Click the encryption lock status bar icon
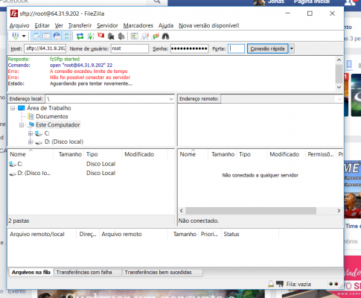Screen dimensions: 361x298 point(271,284)
